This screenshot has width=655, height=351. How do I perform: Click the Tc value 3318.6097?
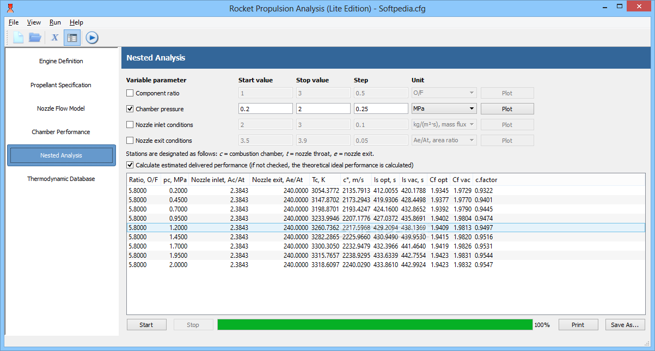click(x=325, y=265)
